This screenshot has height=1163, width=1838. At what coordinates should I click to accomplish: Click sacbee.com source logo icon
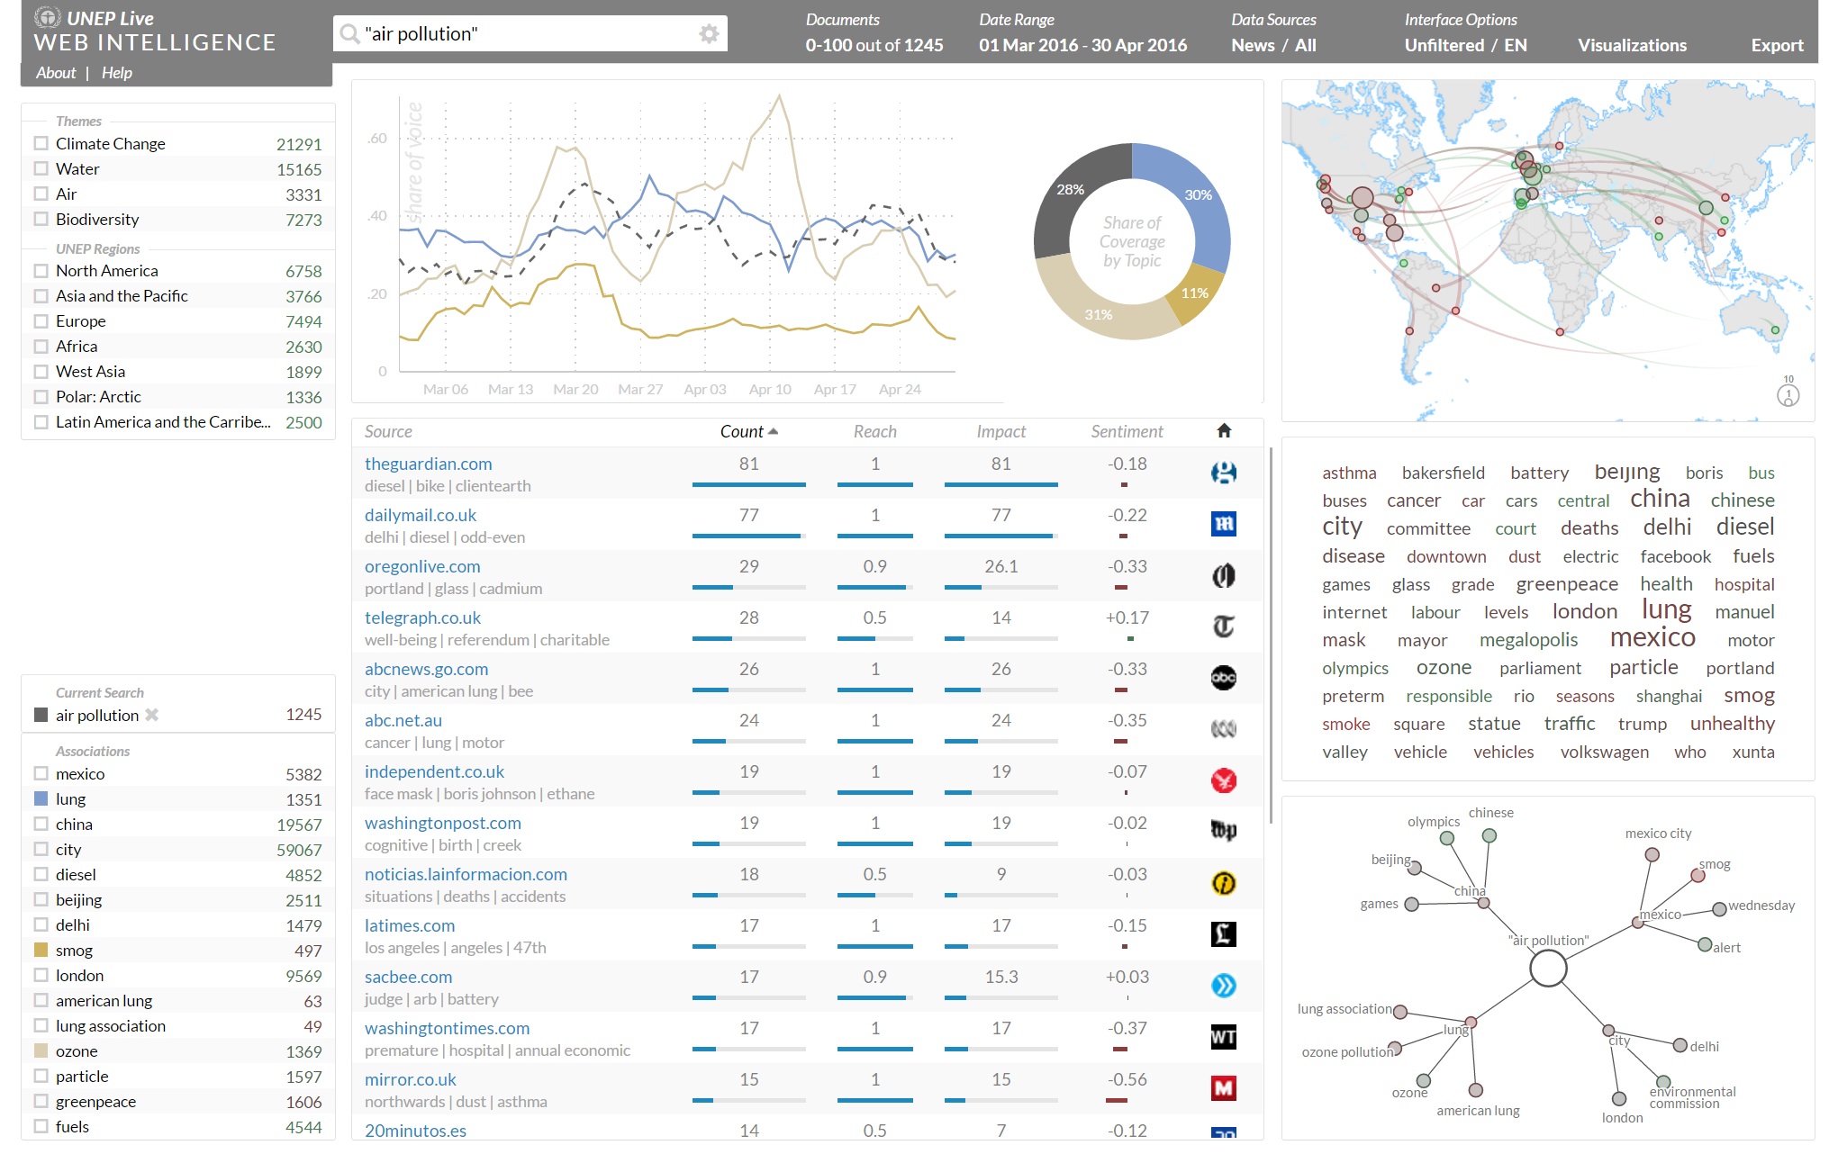point(1224,986)
